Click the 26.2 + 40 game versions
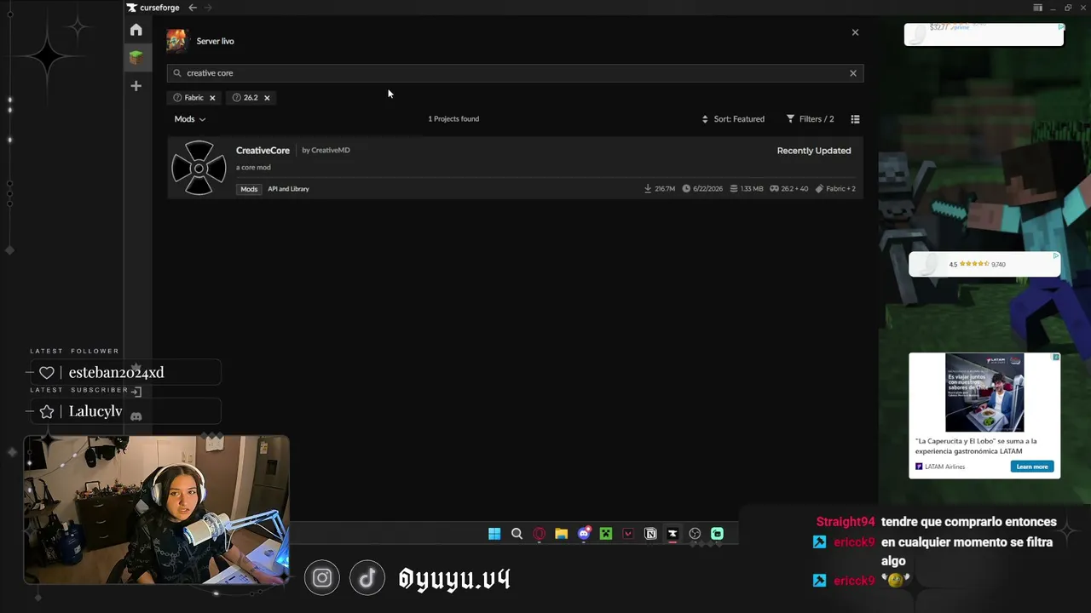1091x613 pixels. click(x=789, y=189)
